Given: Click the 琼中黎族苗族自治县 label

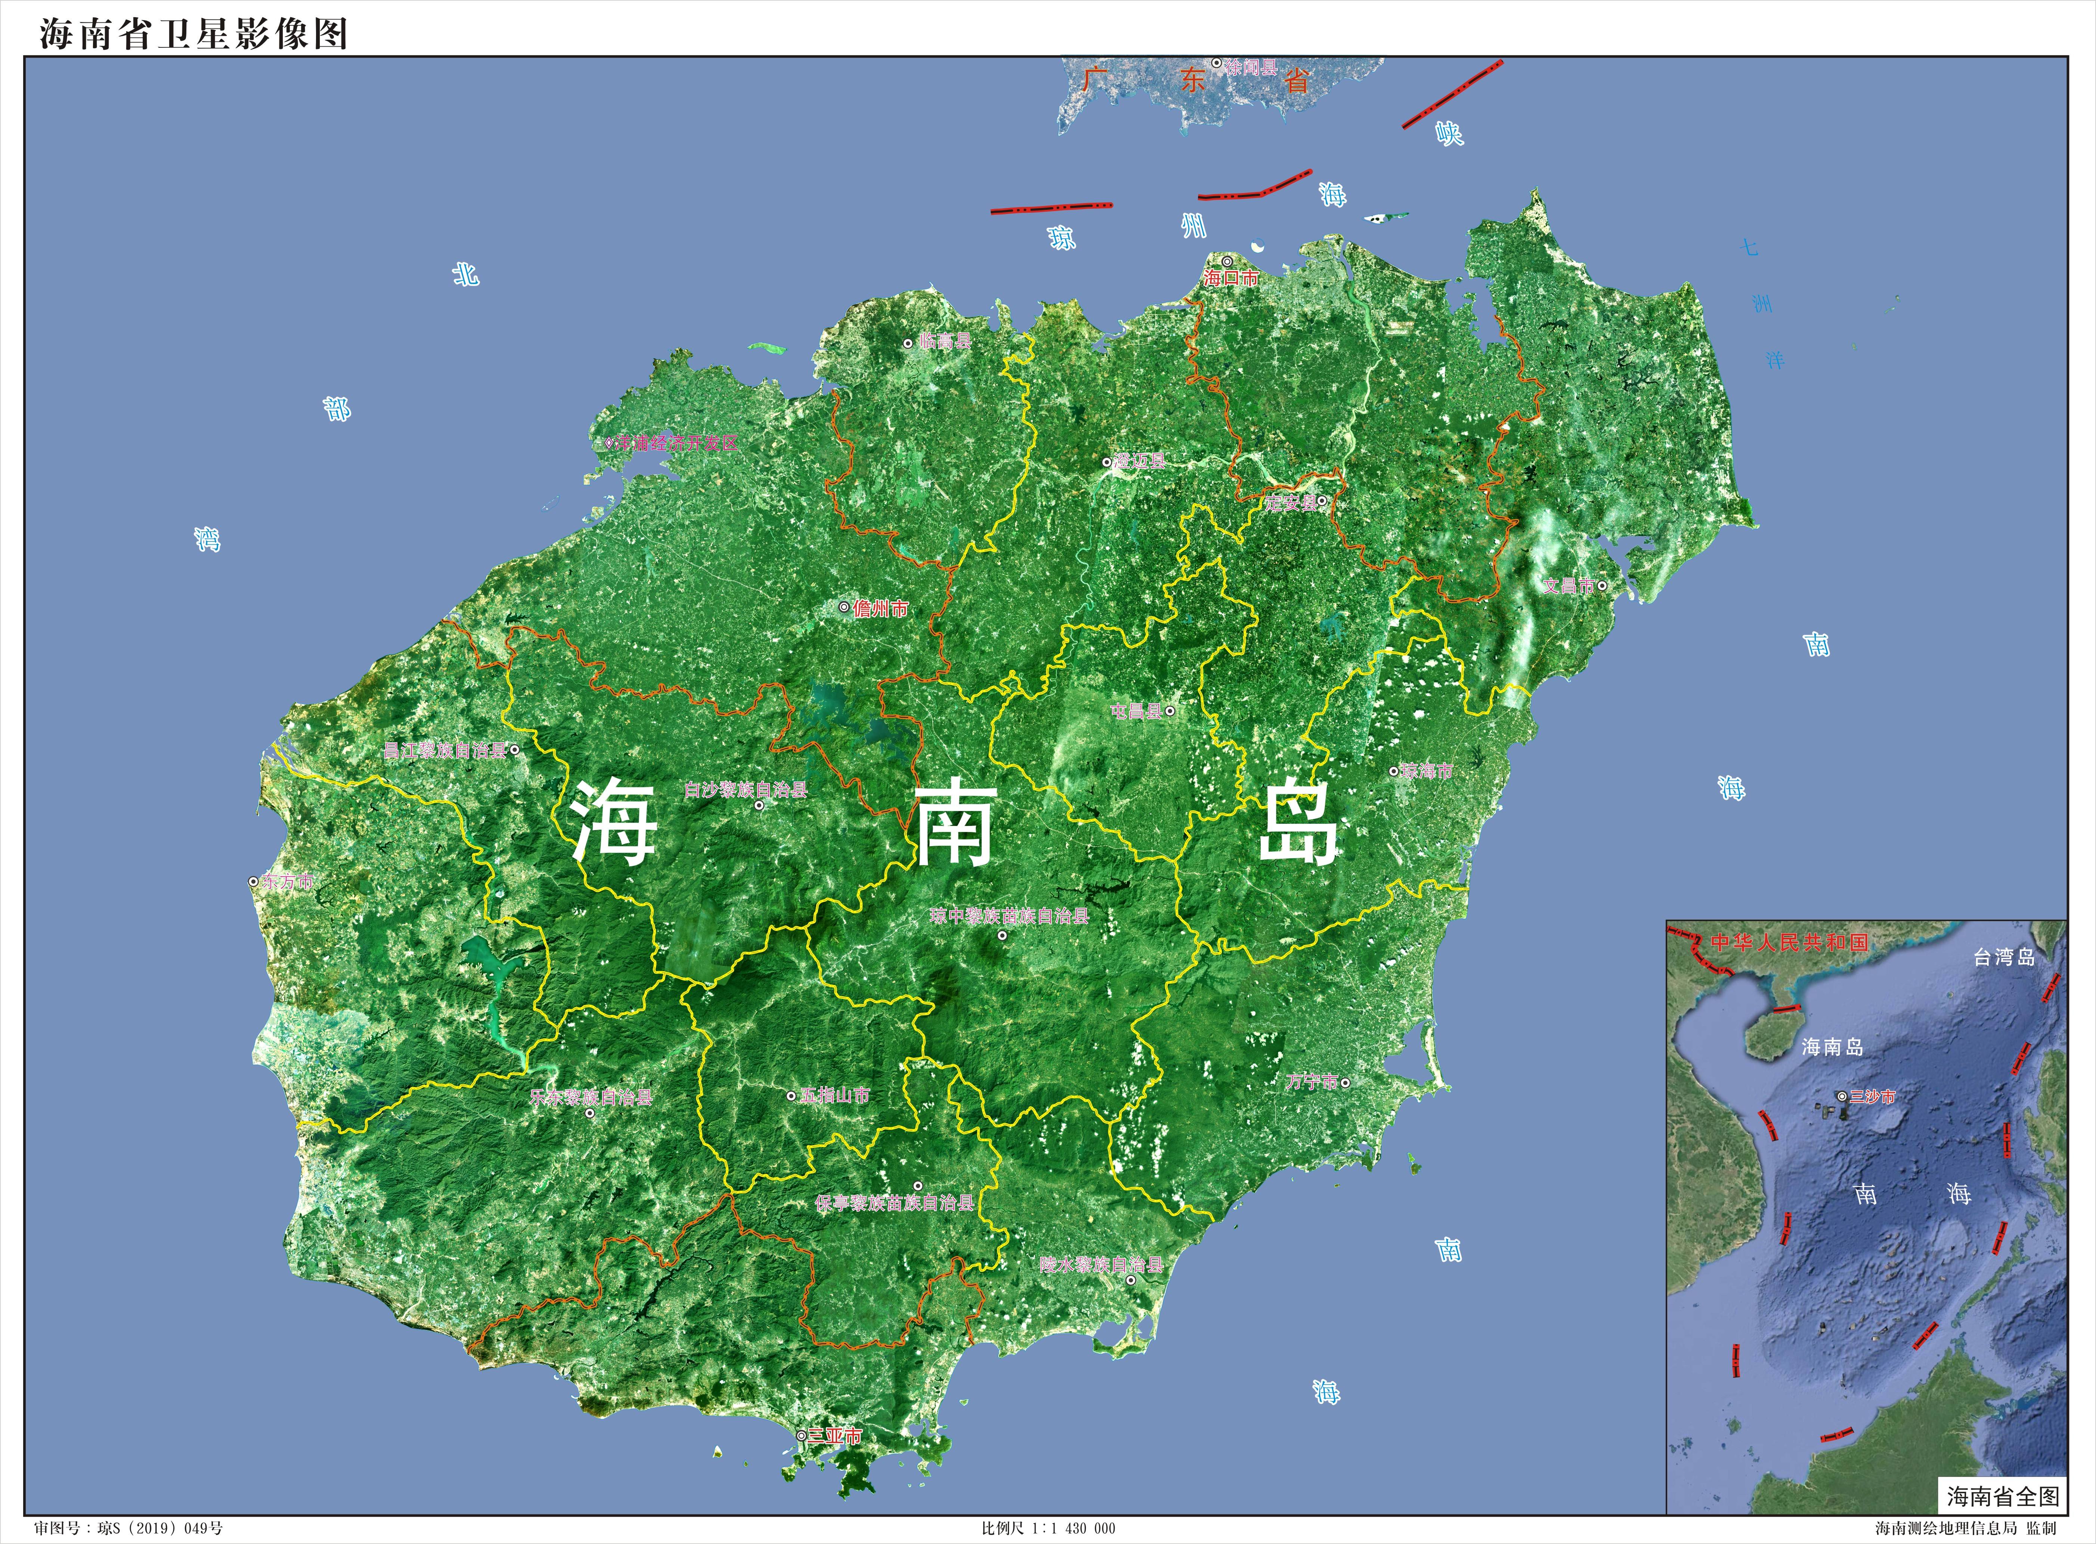Looking at the screenshot, I should [x=1010, y=916].
